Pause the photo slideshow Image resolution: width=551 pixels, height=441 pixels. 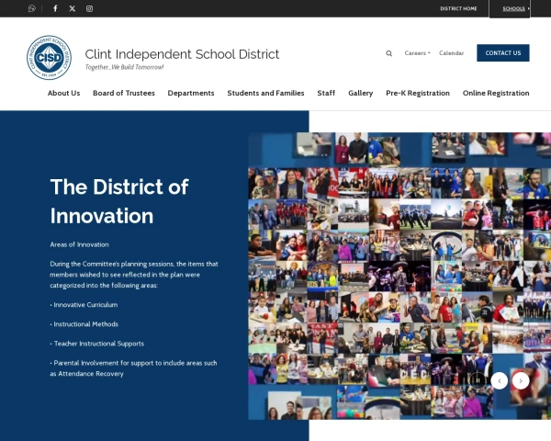coord(478,379)
